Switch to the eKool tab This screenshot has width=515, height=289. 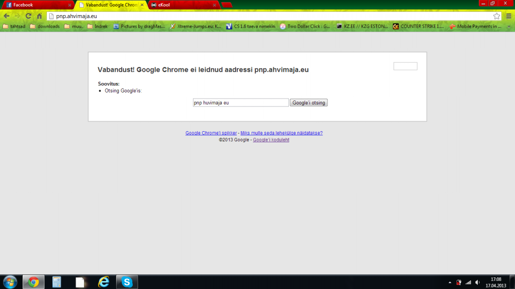click(181, 5)
